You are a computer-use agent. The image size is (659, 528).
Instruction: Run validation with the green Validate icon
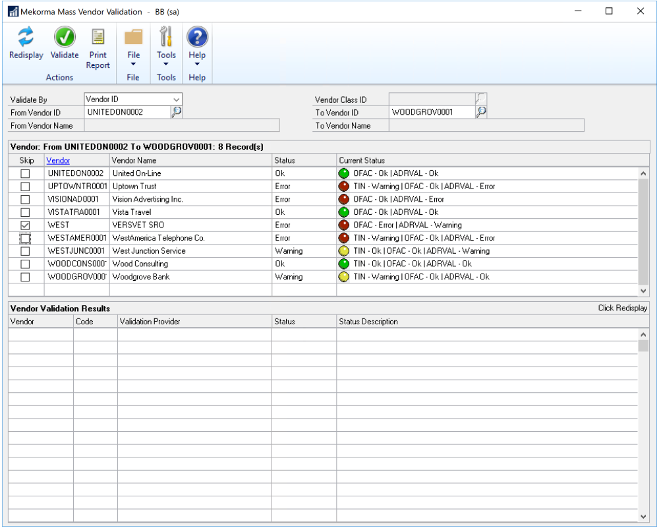[x=65, y=38]
